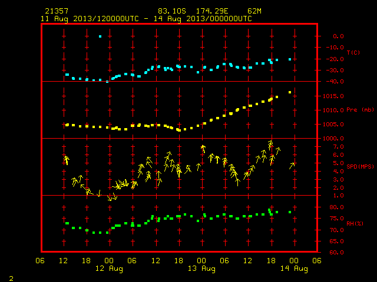Click the longitude 174.29E text
The height and width of the screenshot is (282, 377).
pos(212,11)
